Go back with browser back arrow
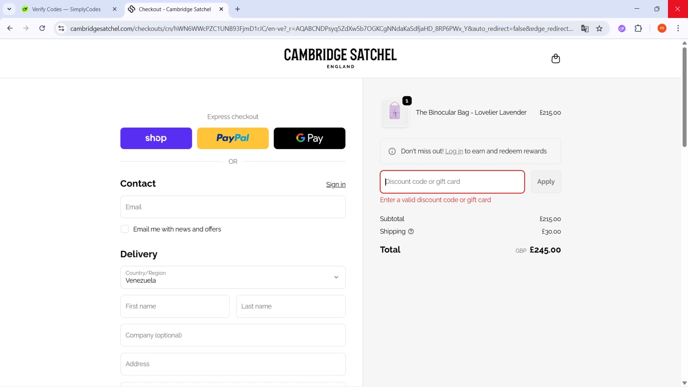The height and width of the screenshot is (387, 688). coord(10,28)
